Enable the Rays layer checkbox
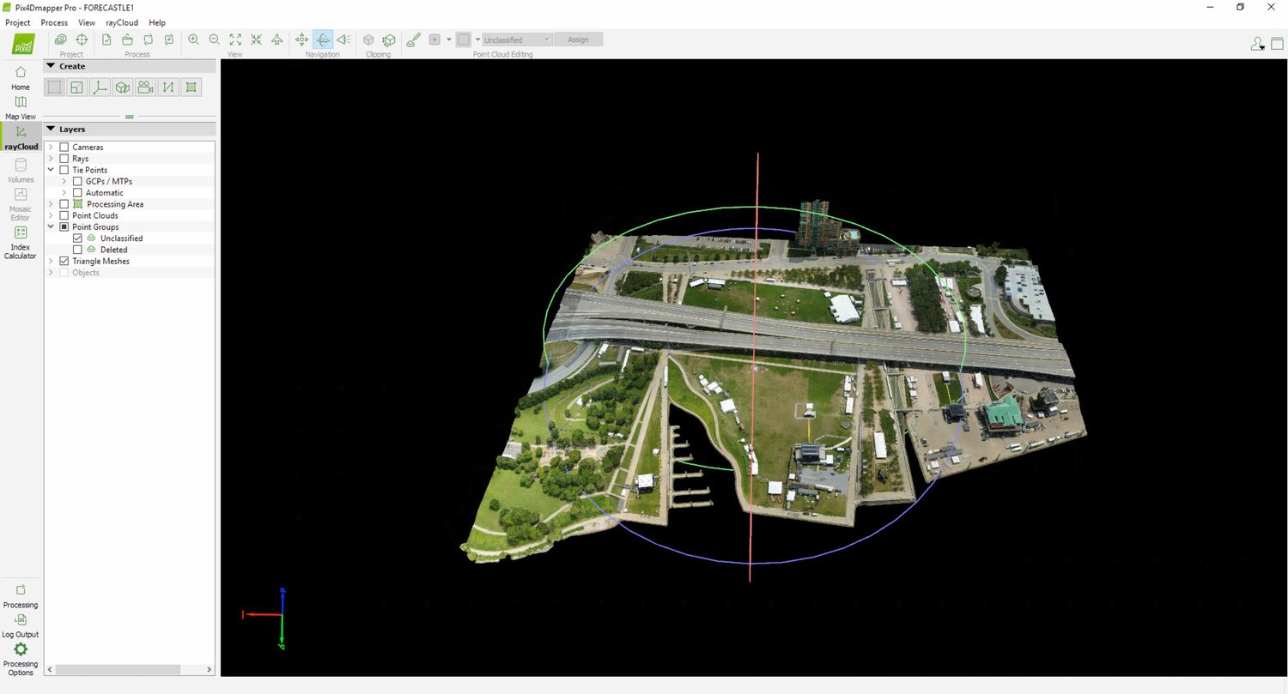The height and width of the screenshot is (694, 1288). (x=64, y=159)
